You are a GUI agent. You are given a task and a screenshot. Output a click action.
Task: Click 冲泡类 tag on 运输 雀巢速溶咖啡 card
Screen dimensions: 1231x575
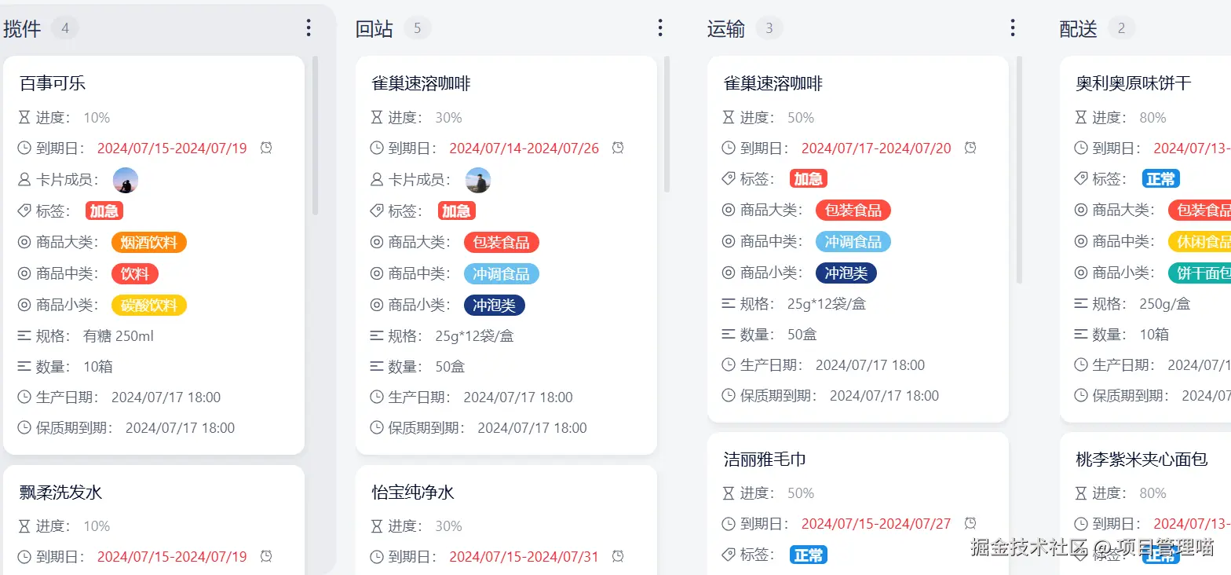pyautogui.click(x=846, y=273)
